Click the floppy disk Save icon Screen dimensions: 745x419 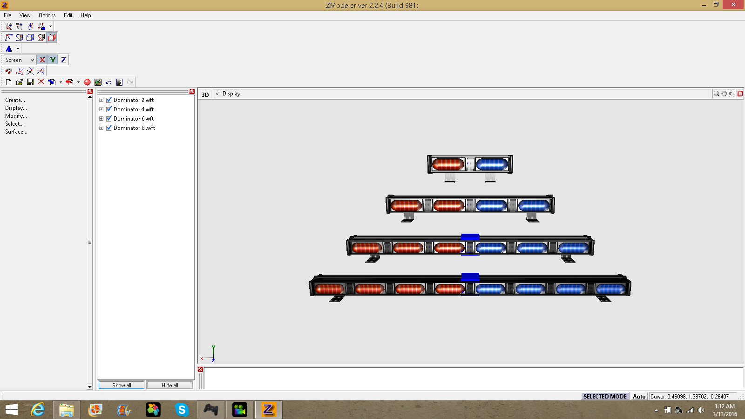click(30, 82)
